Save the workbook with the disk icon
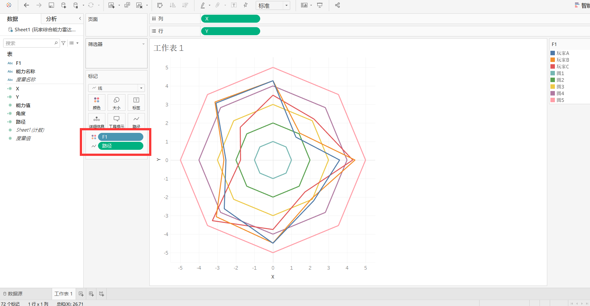Screen dimensions: 590x306 pyautogui.click(x=51, y=5)
